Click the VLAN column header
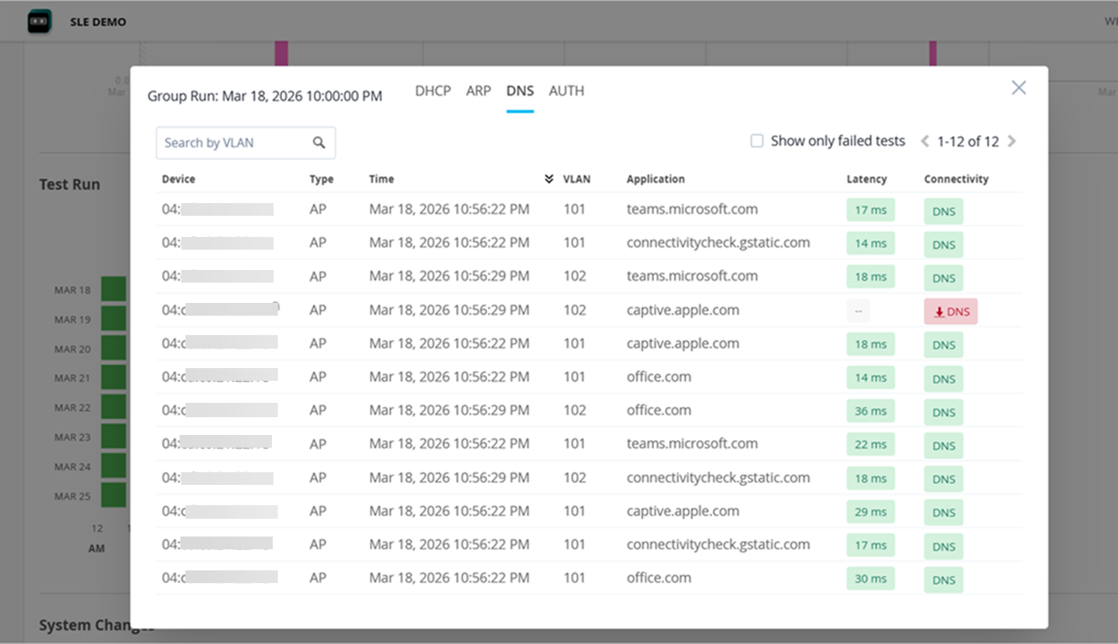 point(577,179)
